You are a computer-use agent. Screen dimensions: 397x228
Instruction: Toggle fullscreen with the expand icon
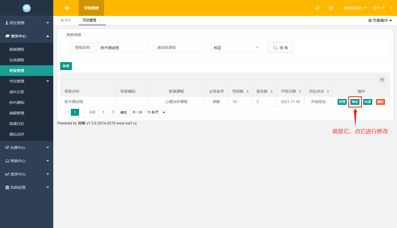click(x=331, y=8)
